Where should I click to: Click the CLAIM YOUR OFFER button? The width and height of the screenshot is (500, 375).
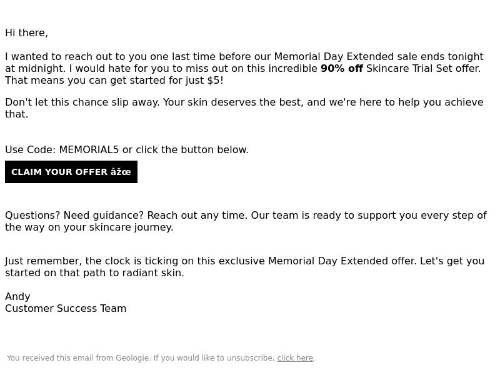pos(71,172)
